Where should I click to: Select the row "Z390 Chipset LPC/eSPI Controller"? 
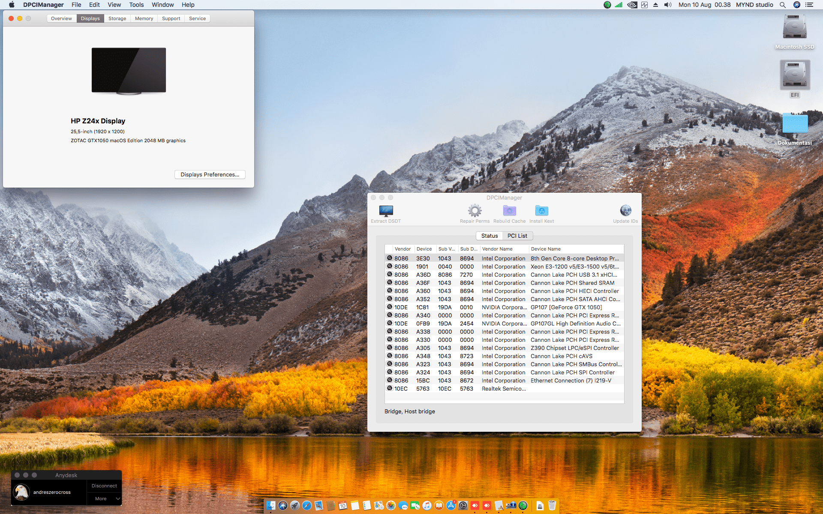coord(505,348)
